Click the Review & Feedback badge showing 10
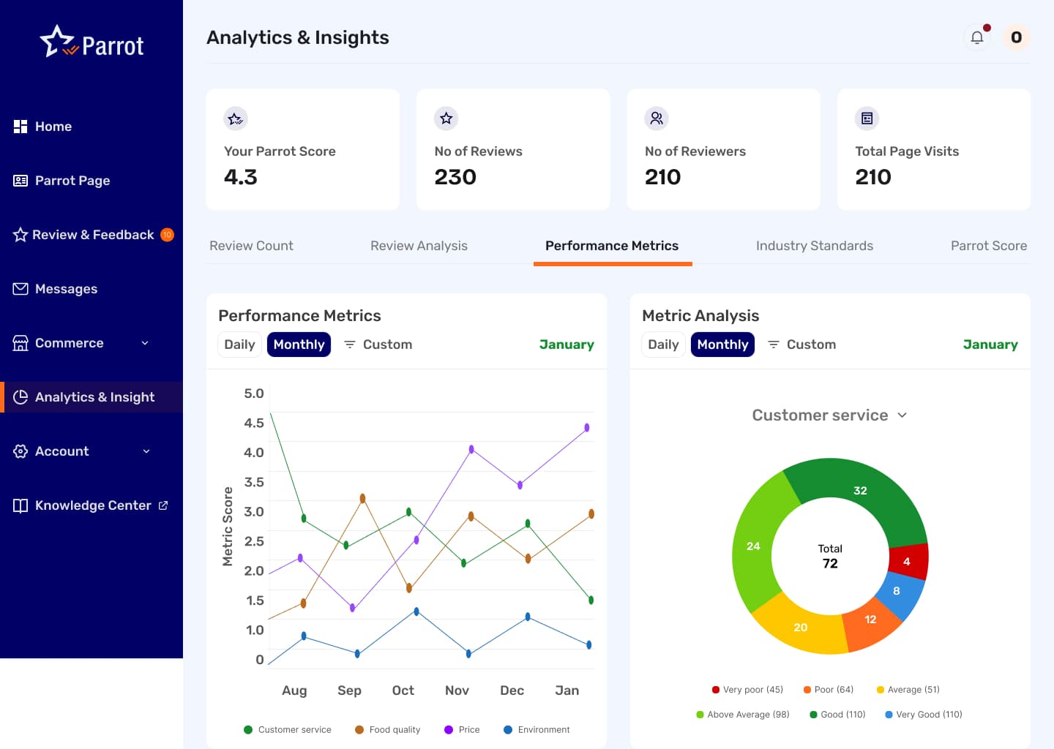 167,235
